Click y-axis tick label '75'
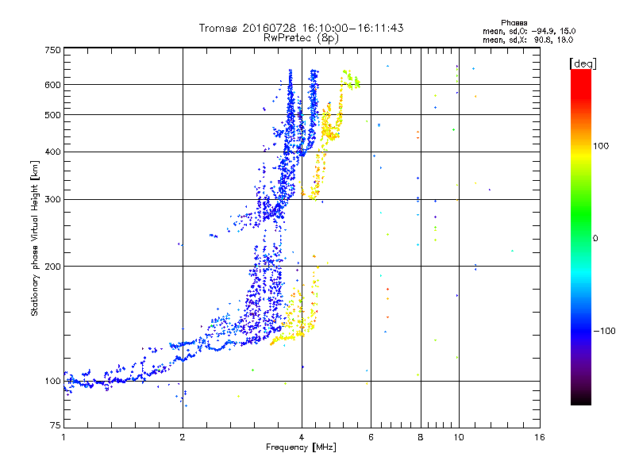 [56, 425]
